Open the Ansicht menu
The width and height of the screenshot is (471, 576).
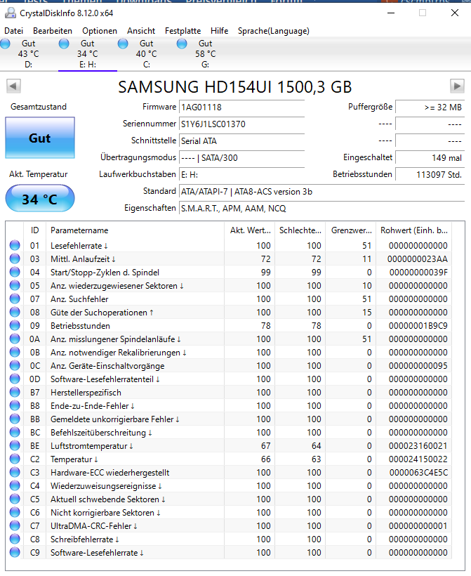click(x=141, y=31)
